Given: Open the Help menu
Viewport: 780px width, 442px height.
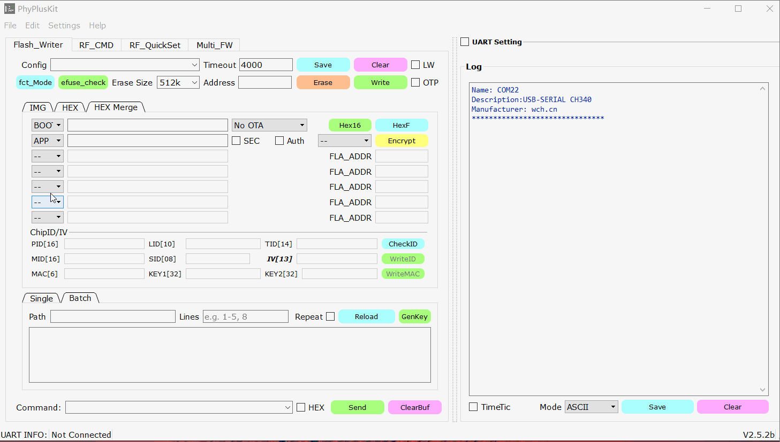Looking at the screenshot, I should click(x=97, y=25).
